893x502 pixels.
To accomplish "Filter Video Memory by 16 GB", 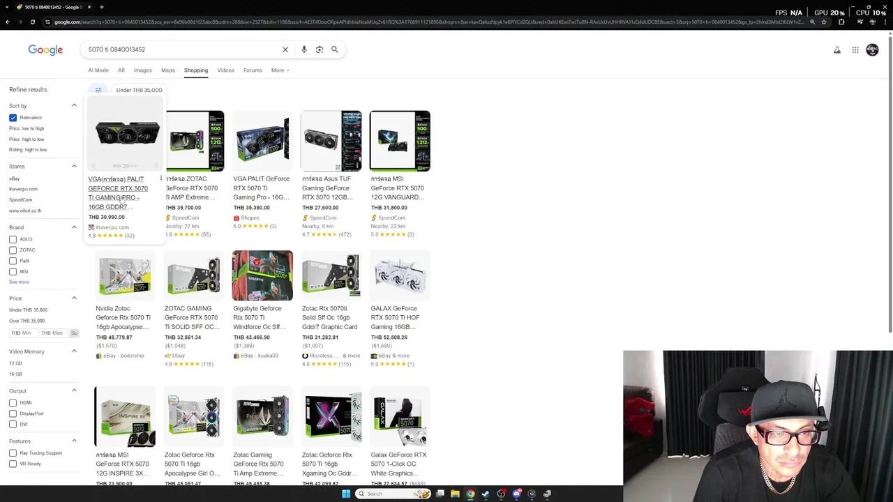I will pyautogui.click(x=15, y=374).
